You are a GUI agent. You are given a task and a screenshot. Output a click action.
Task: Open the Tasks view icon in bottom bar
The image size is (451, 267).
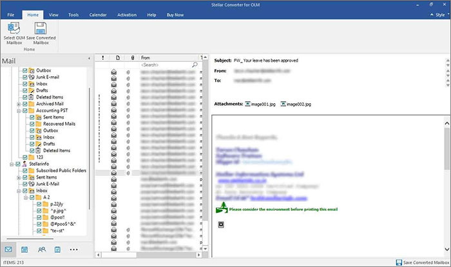coord(57,250)
